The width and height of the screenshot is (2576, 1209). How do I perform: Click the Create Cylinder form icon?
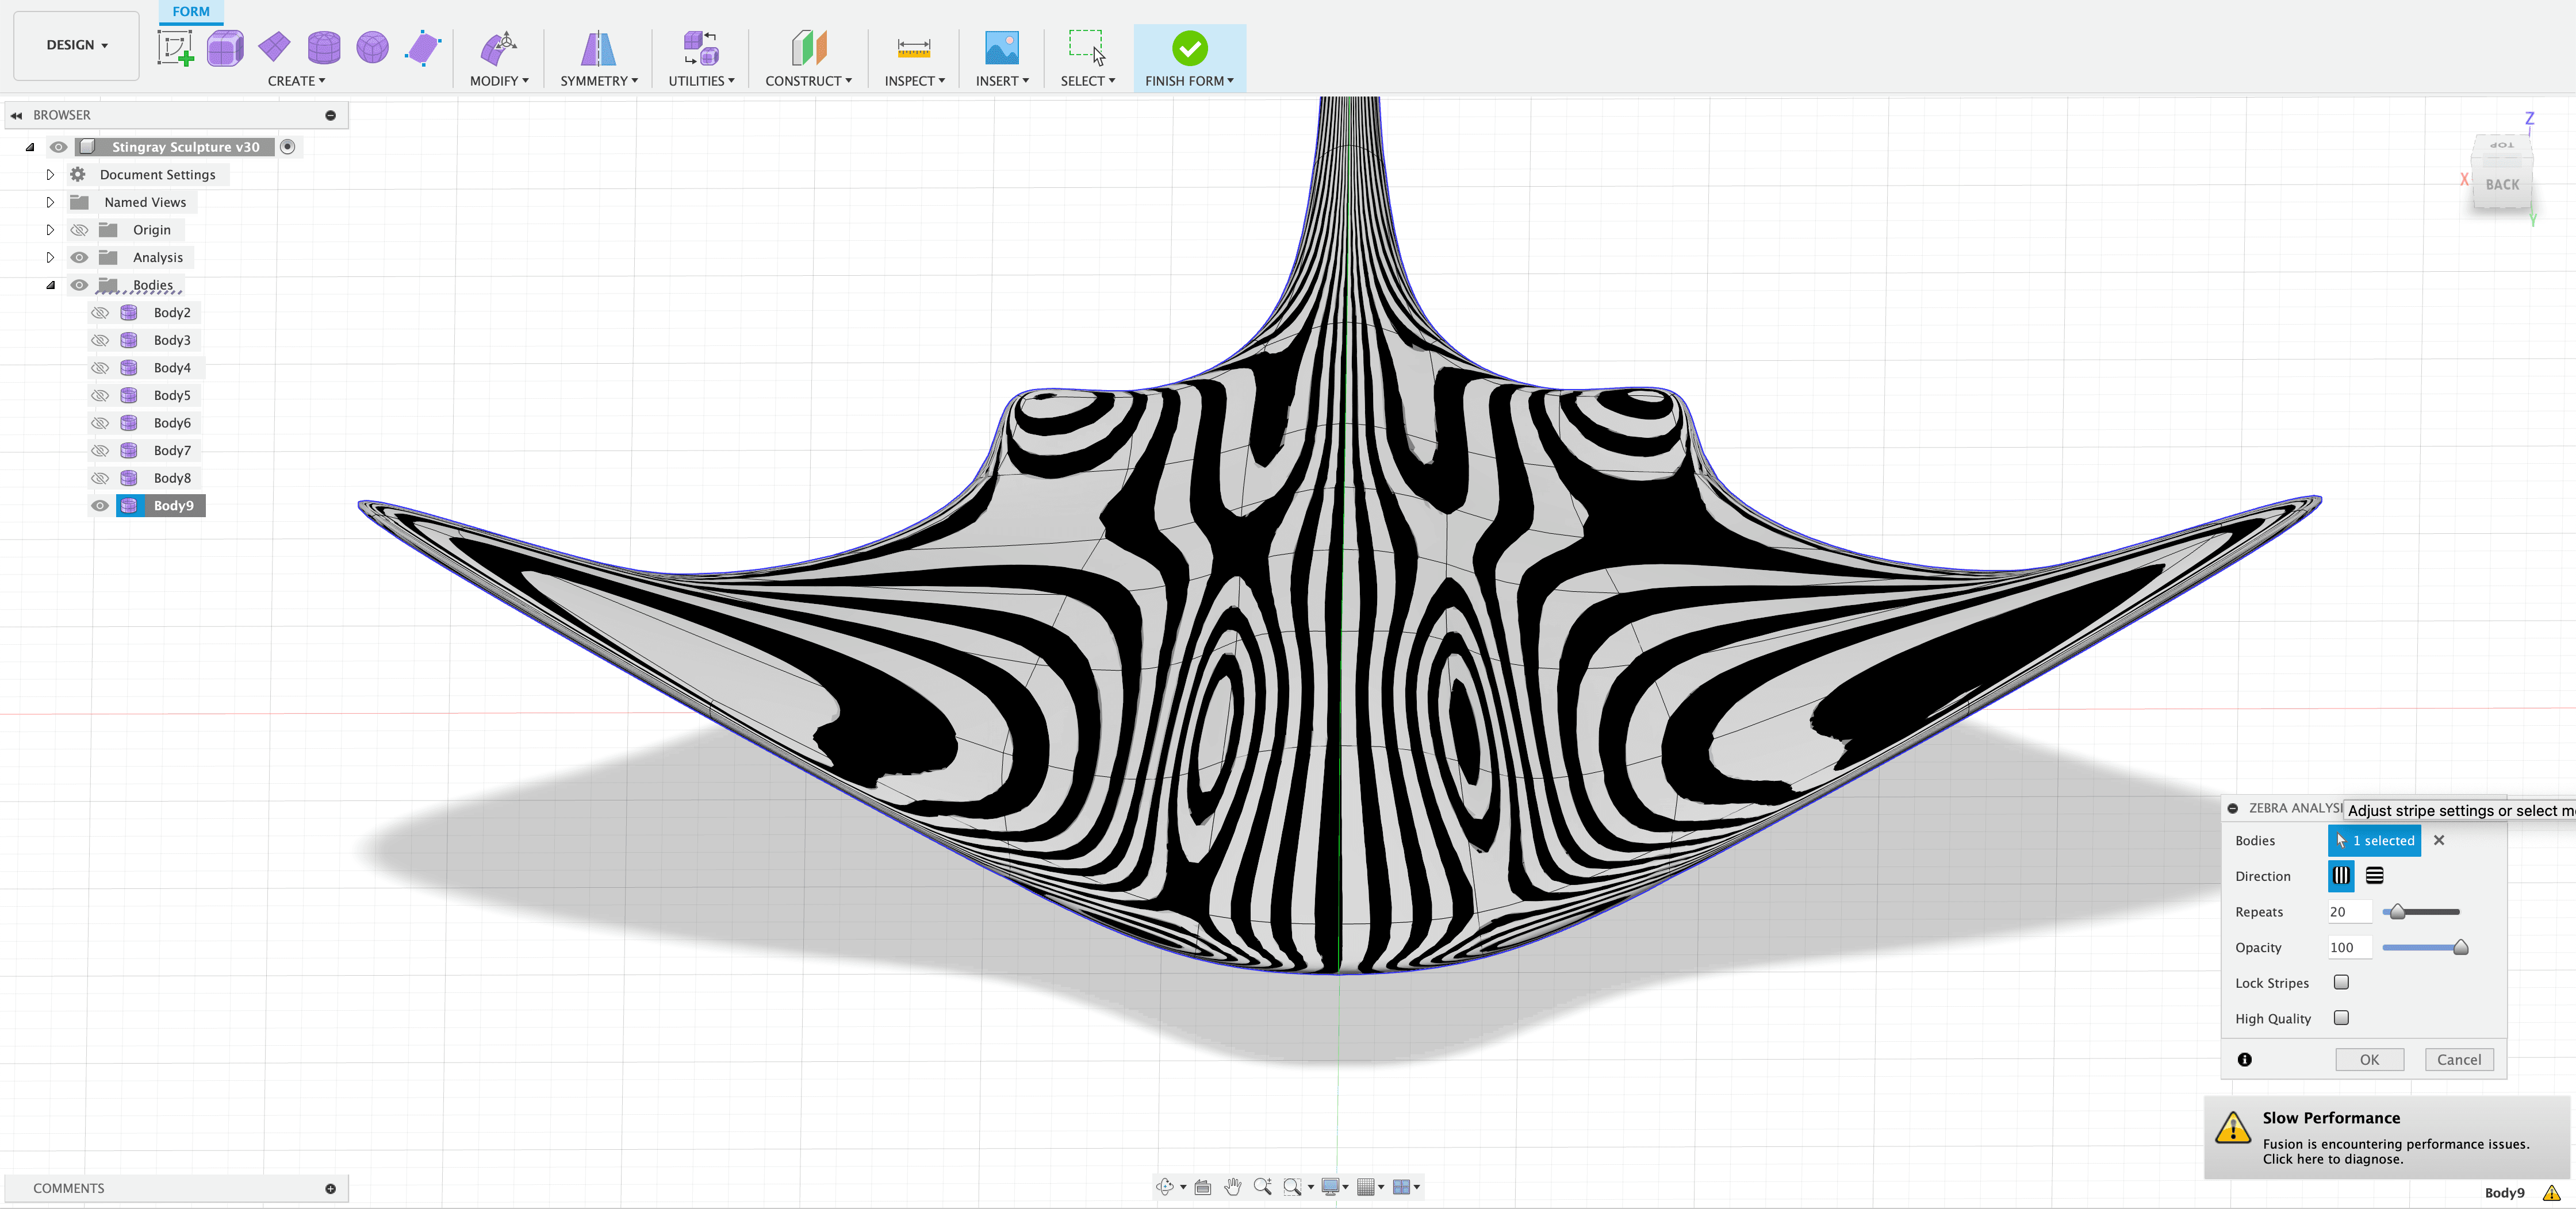(x=323, y=48)
